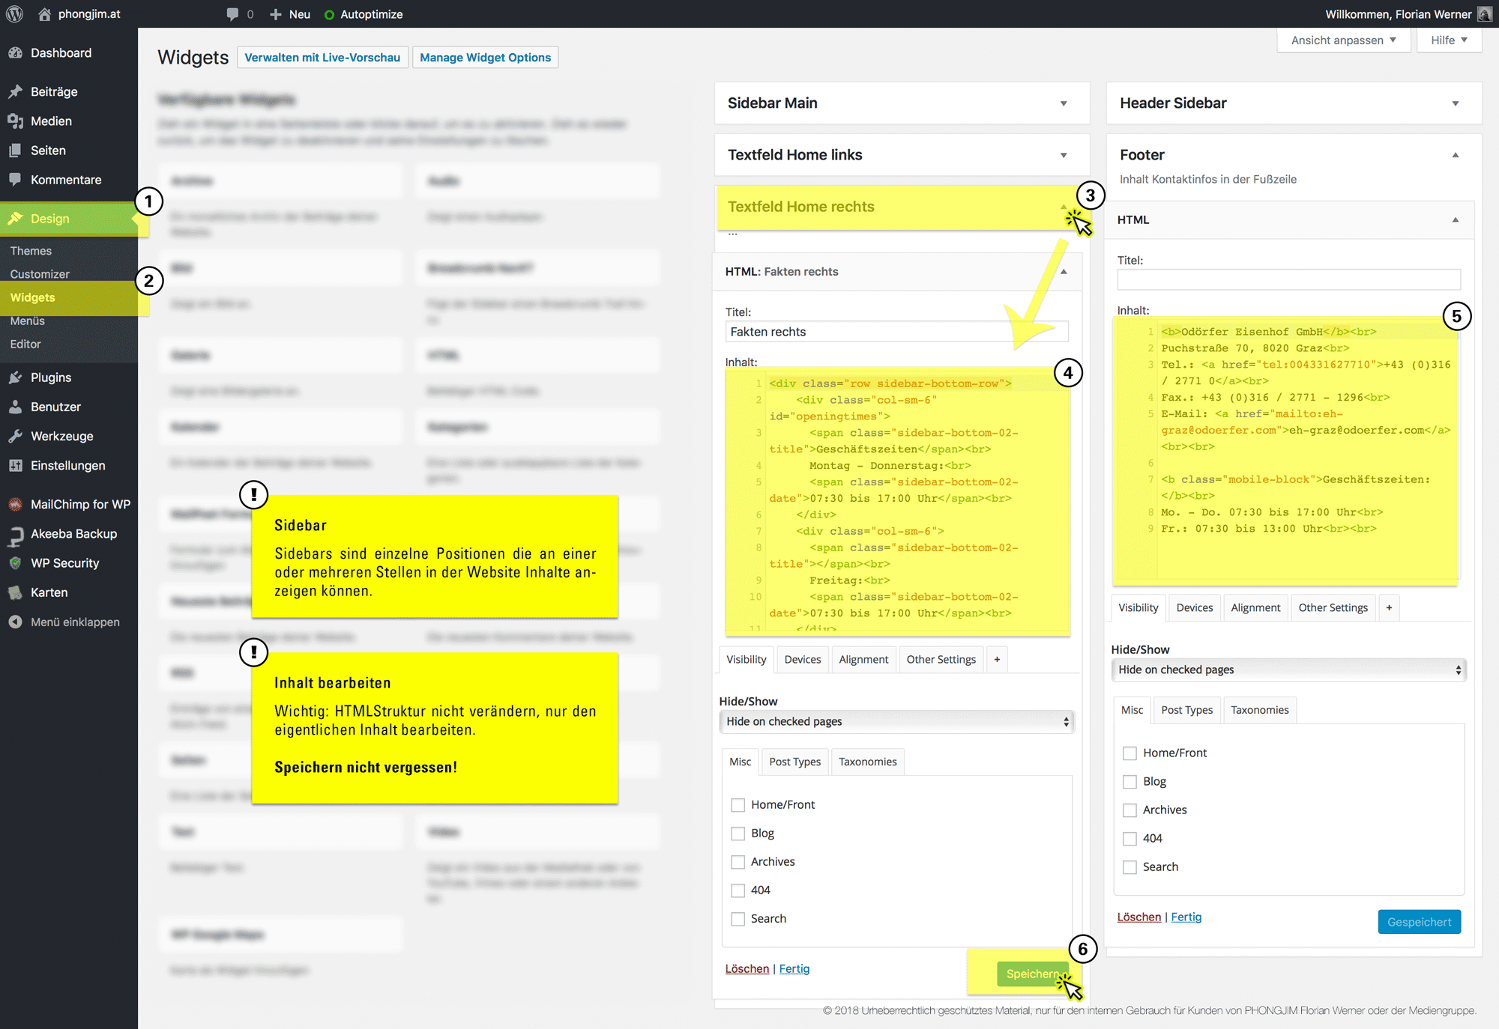Collapse the Footer widget area

click(1456, 155)
